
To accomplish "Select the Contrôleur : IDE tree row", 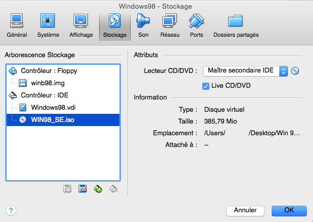I will pyautogui.click(x=63, y=95).
